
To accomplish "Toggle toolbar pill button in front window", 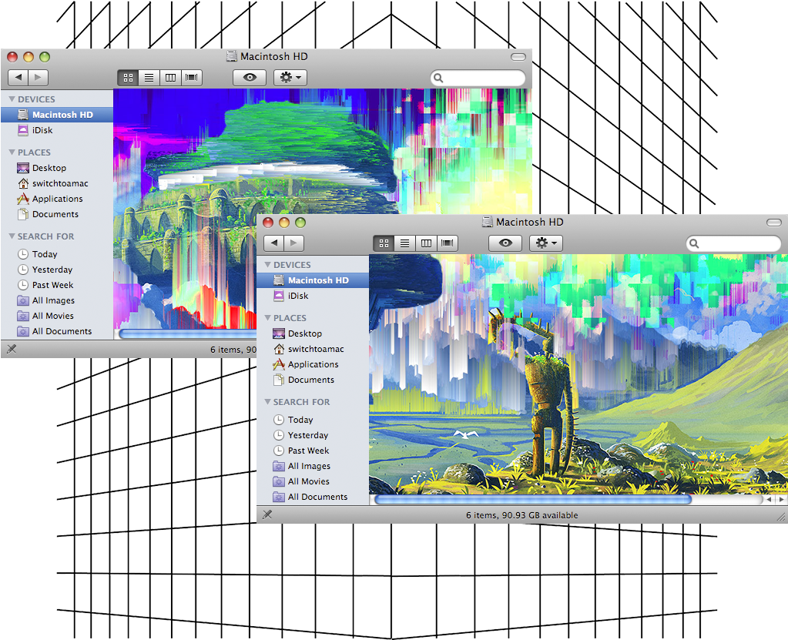I will [x=774, y=222].
